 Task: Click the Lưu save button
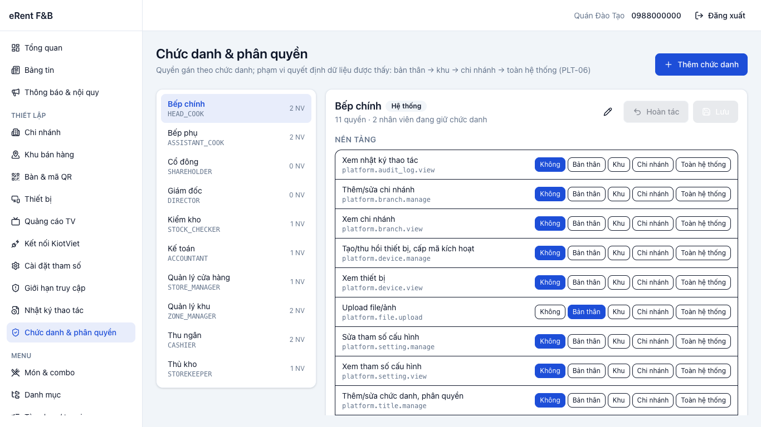point(715,112)
